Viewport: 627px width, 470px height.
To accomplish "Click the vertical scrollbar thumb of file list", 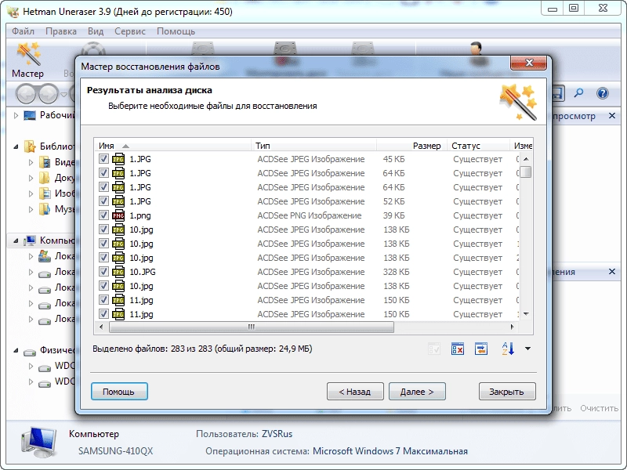I will [526, 172].
